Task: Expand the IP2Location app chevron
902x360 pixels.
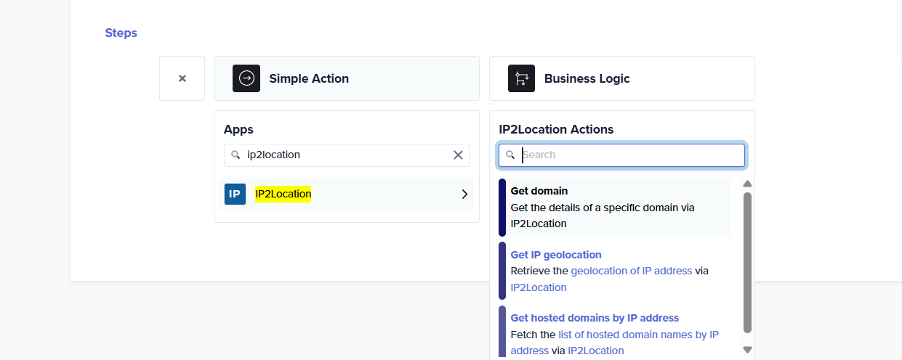Action: 465,194
